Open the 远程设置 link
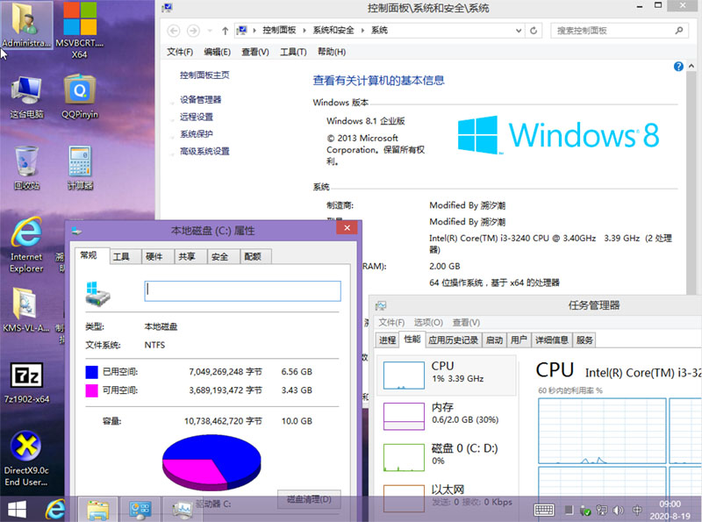The height and width of the screenshot is (522, 702). click(197, 117)
